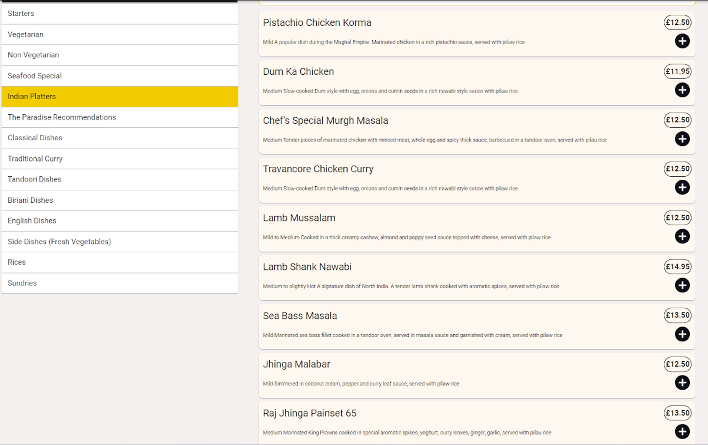Switch to Tandoori Dishes category

[120, 179]
